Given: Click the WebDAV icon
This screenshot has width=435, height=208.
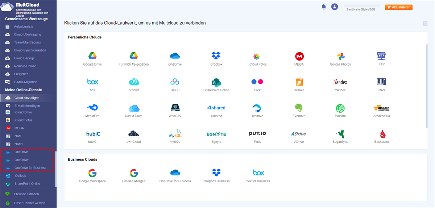Looking at the screenshot, I should point(175,108).
